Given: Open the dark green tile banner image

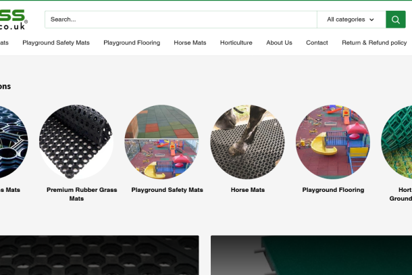Looking at the screenshot, I should pos(311,255).
